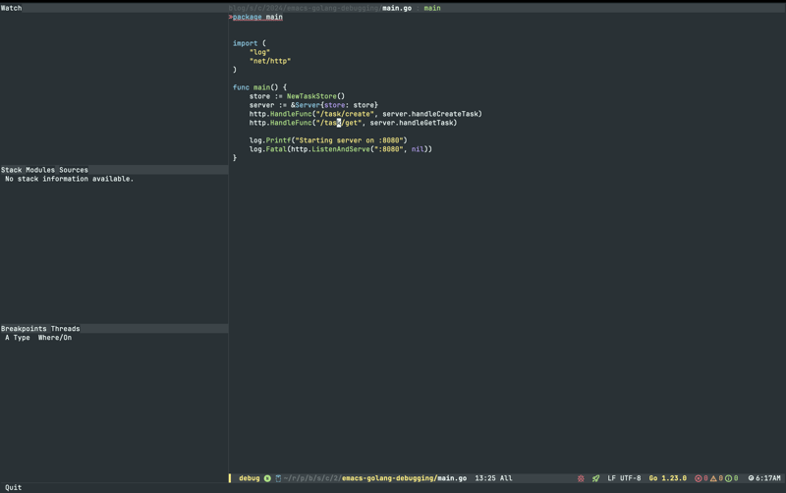Image resolution: width=786 pixels, height=493 pixels.
Task: Click 'No stack information available.' message
Action: 69,179
